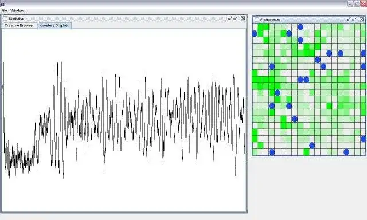367x220 pixels.
Task: Open the File menu
Action: click(x=4, y=10)
